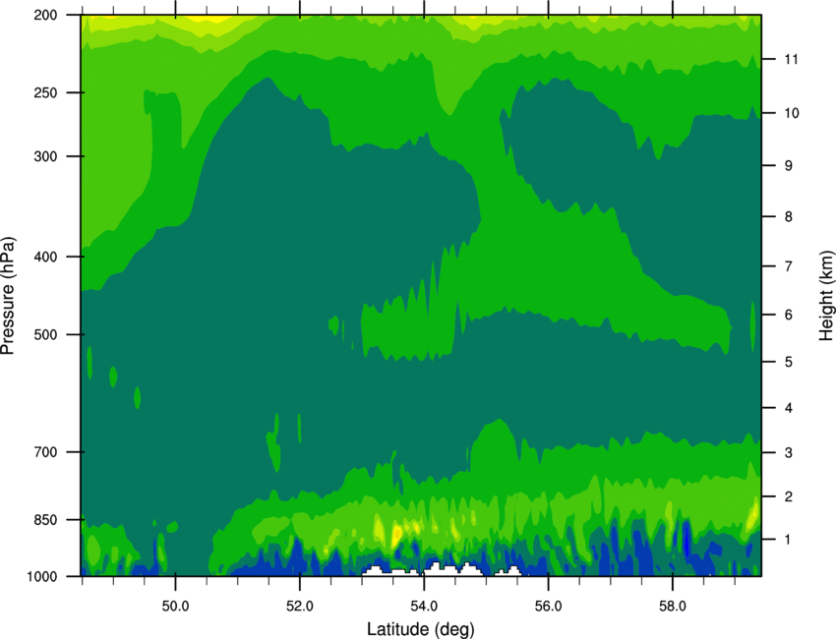Click the 3 km height label
The height and width of the screenshot is (639, 836).
789,453
